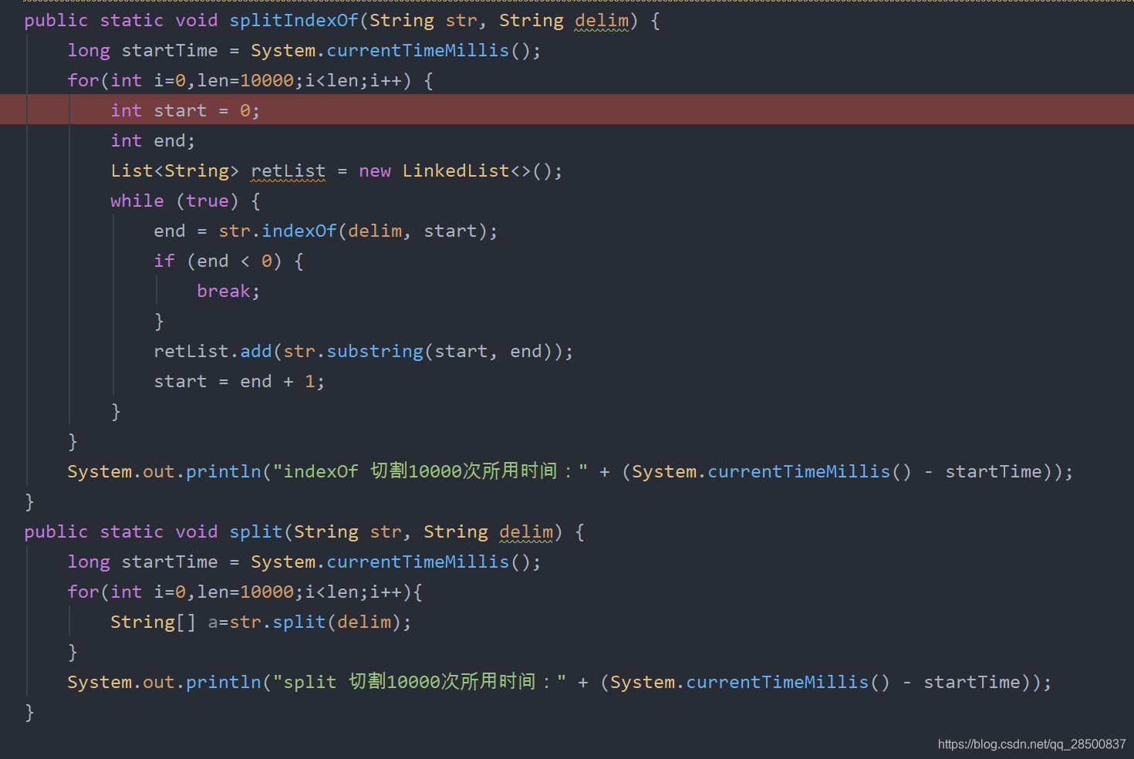The image size is (1134, 759).
Task: Click the 'start = end + 1;' statement
Action: click(239, 381)
